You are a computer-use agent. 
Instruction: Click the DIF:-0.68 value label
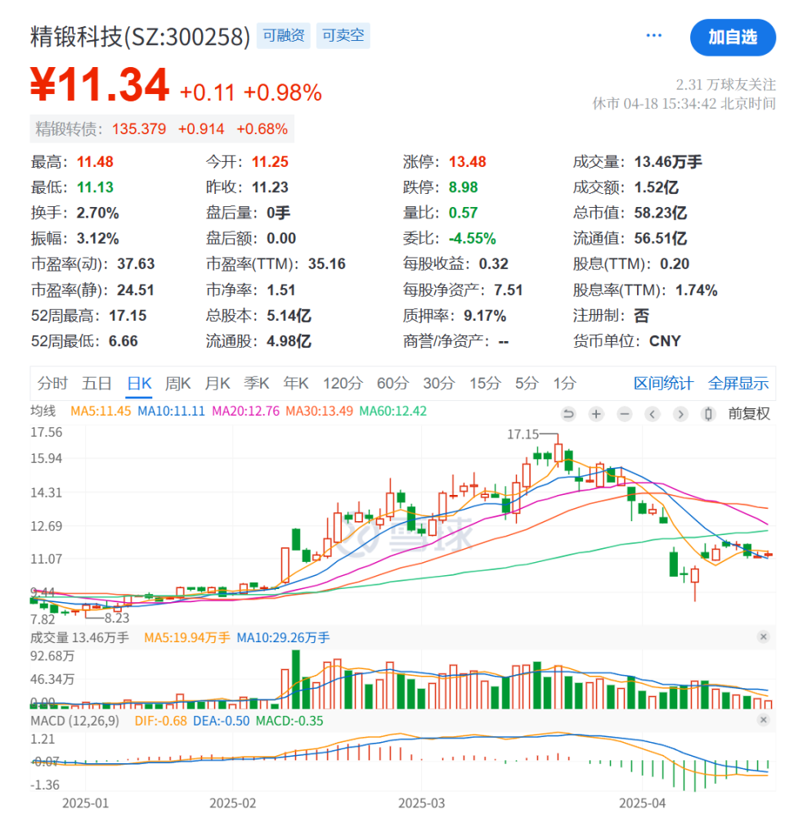160,721
